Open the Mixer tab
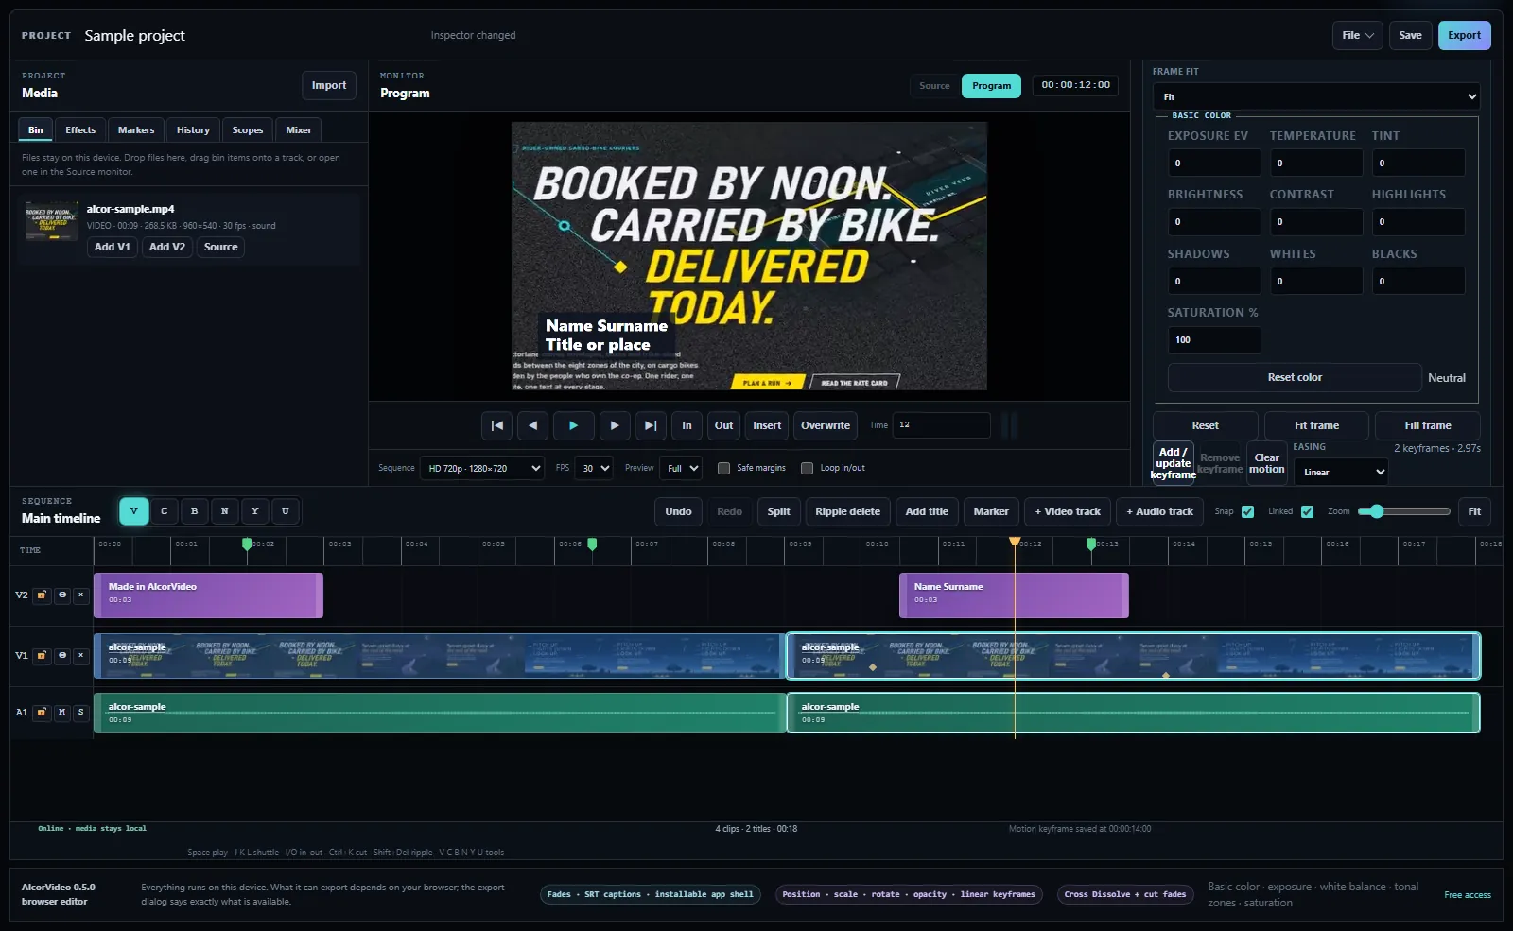Viewport: 1513px width, 931px height. pyautogui.click(x=299, y=130)
